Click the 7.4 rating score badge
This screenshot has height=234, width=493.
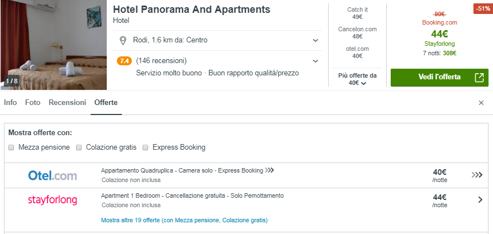pyautogui.click(x=124, y=61)
